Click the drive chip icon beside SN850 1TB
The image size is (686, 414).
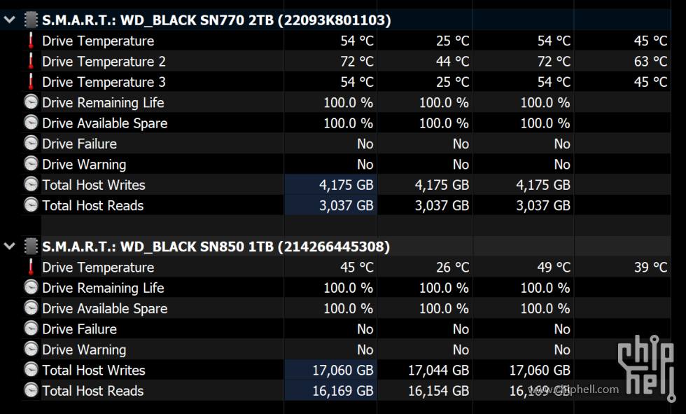pyautogui.click(x=31, y=246)
